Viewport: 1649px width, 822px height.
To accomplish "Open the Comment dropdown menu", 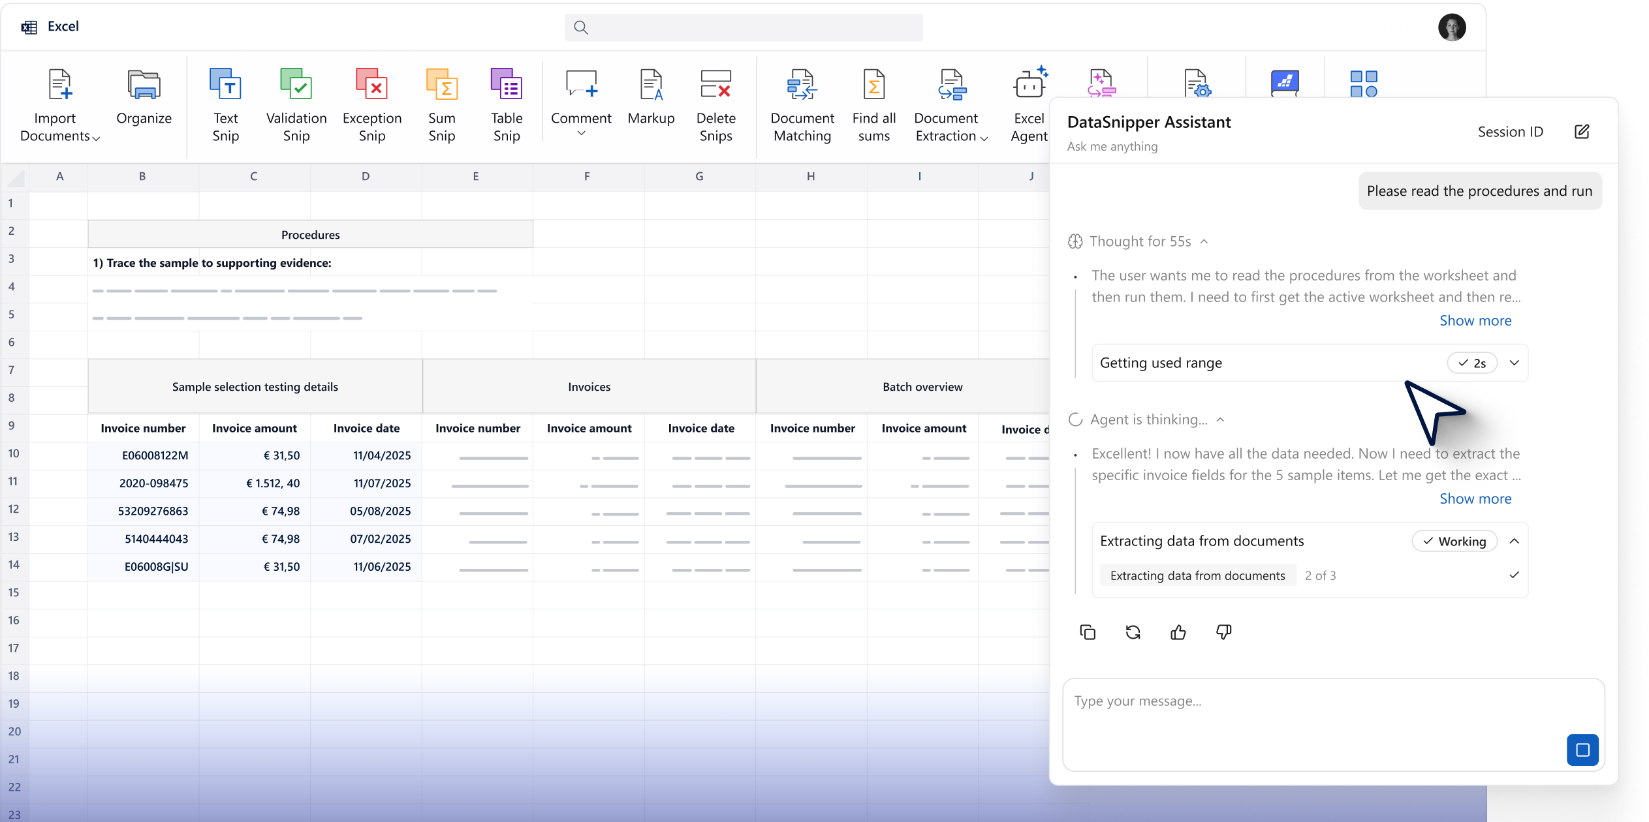I will pos(581,134).
